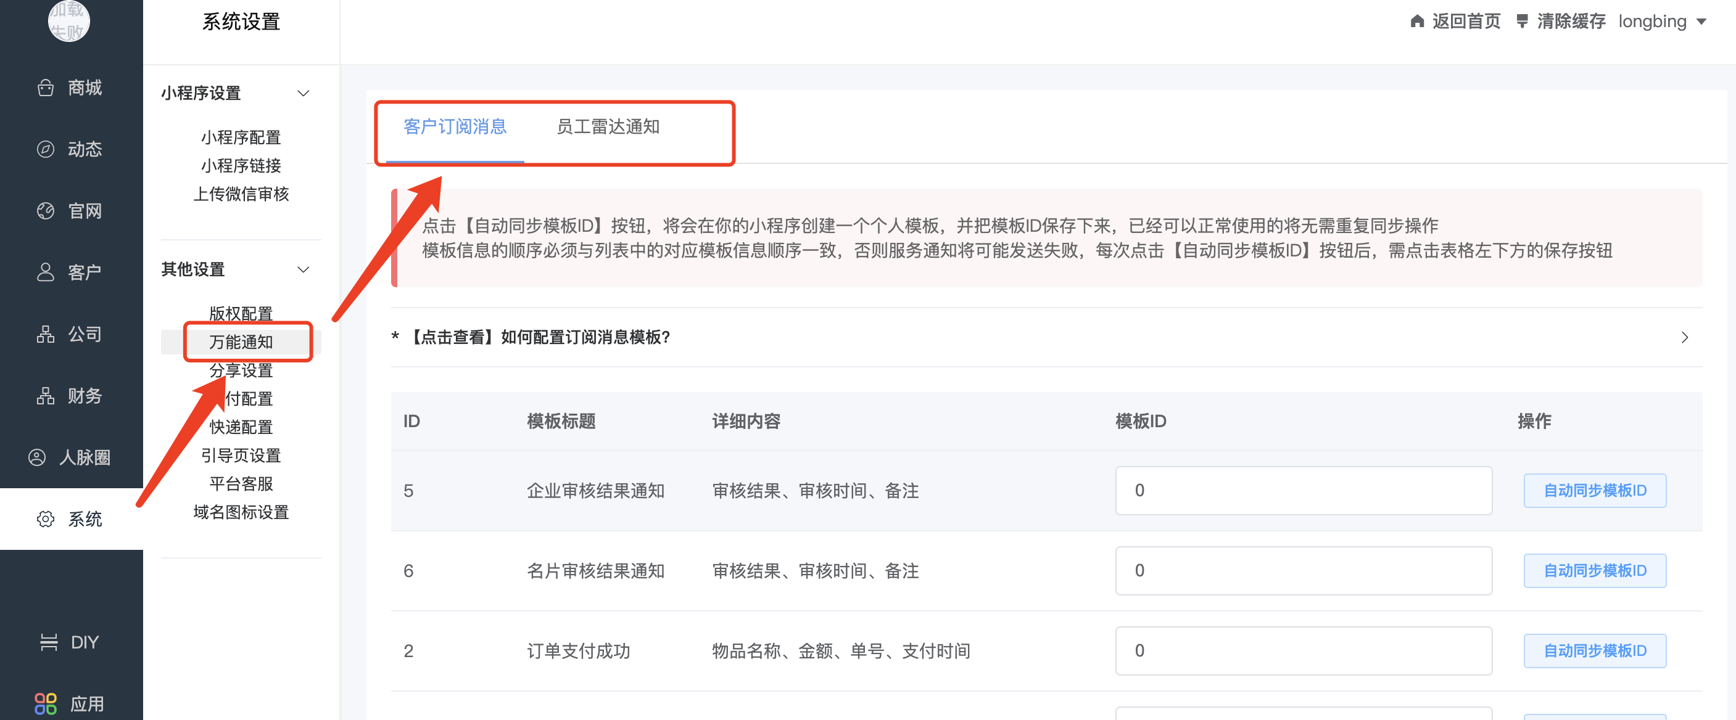Click the colorful 应用 apps icon

(45, 704)
